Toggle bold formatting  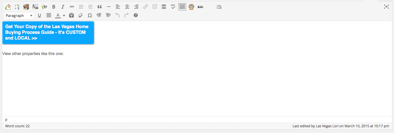coord(54,7)
